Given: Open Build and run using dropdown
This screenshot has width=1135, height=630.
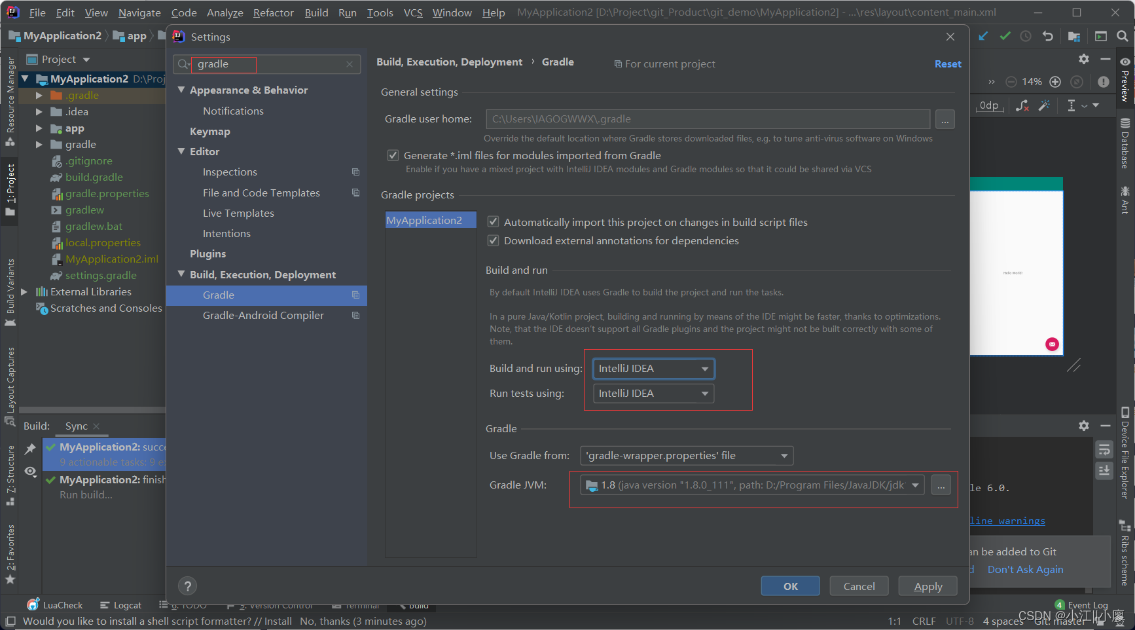Looking at the screenshot, I should point(653,369).
